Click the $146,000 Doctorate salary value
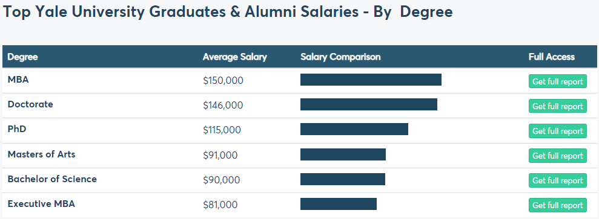This screenshot has height=219, width=599. (x=223, y=106)
